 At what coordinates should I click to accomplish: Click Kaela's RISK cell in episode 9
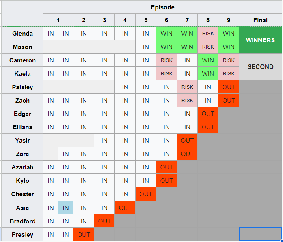coord(229,73)
